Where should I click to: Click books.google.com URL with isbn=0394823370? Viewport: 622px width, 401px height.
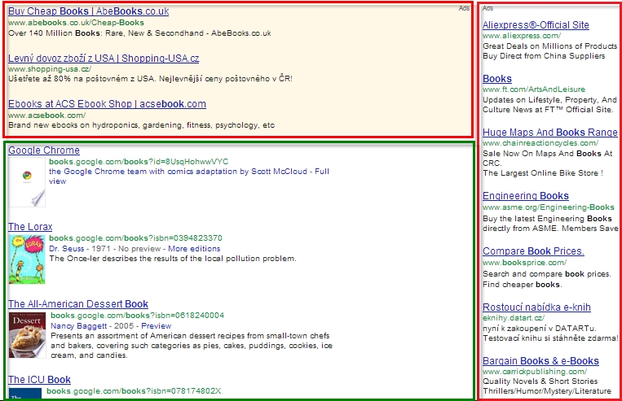(135, 238)
